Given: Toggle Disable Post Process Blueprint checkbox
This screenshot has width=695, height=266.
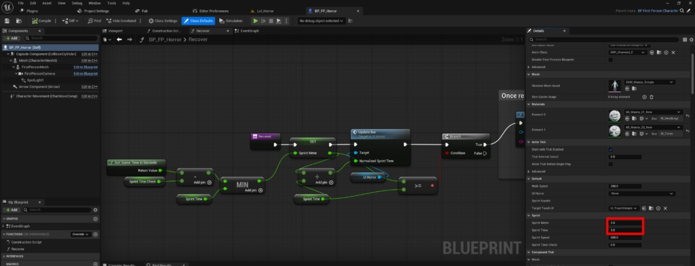Looking at the screenshot, I should point(611,60).
